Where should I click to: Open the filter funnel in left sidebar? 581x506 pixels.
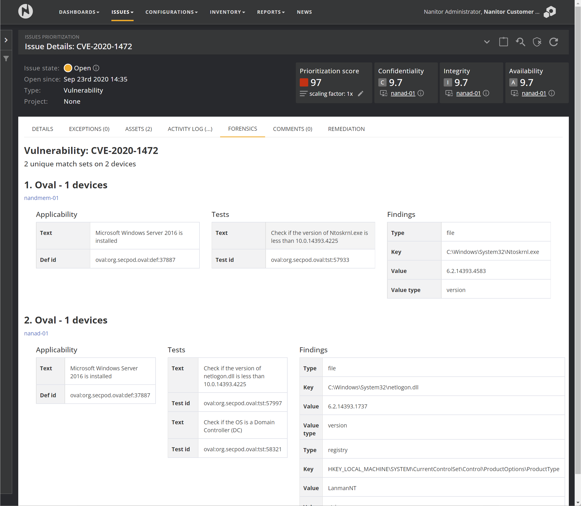coord(6,59)
